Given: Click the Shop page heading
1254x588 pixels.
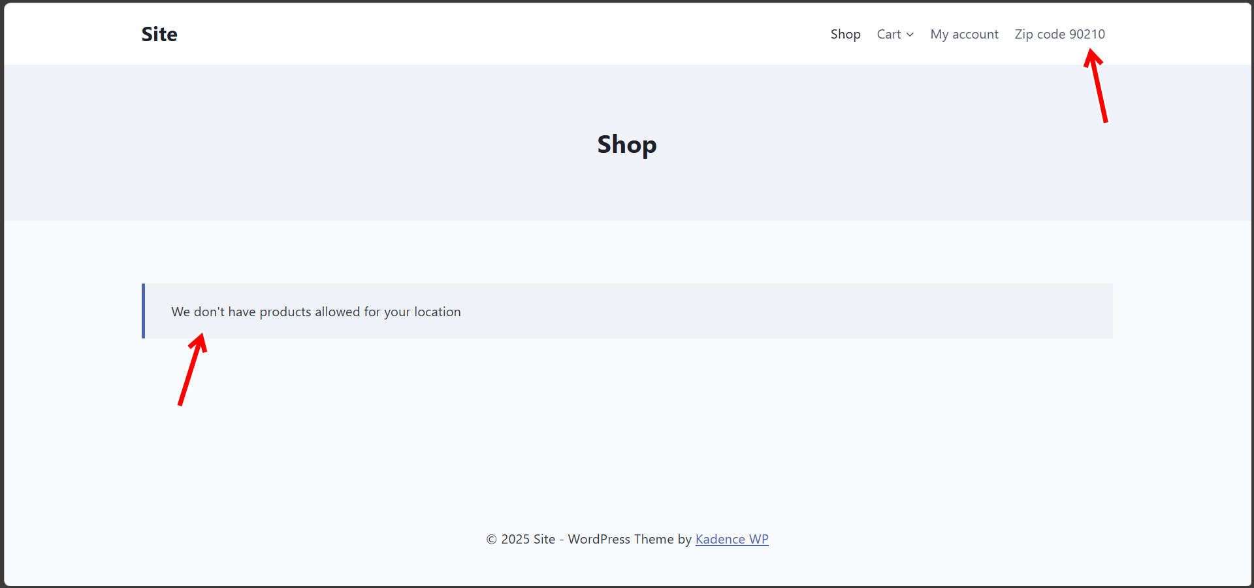Looking at the screenshot, I should tap(626, 144).
